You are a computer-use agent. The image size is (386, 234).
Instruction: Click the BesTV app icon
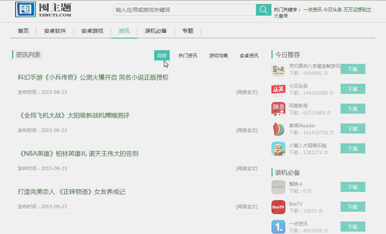tap(278, 207)
